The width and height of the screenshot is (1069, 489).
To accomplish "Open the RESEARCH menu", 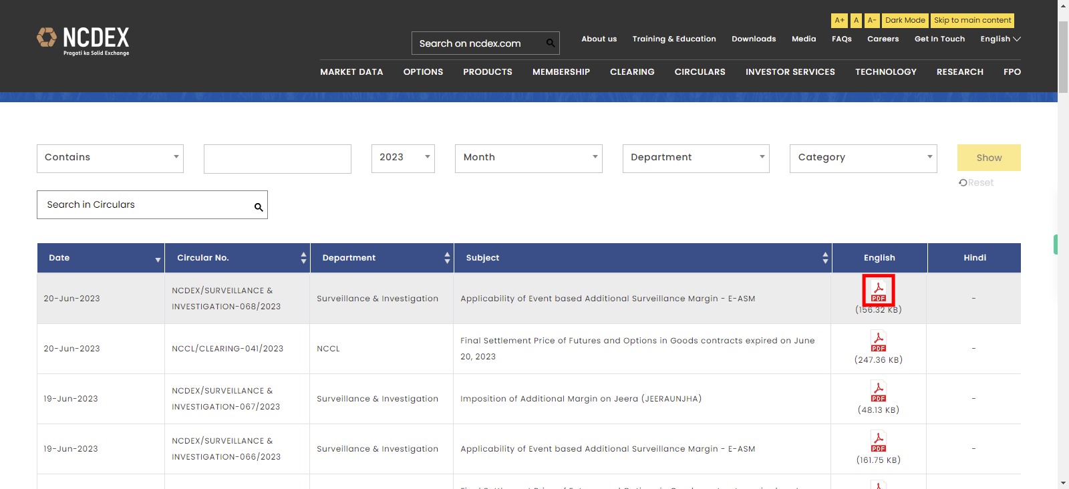I will (960, 72).
